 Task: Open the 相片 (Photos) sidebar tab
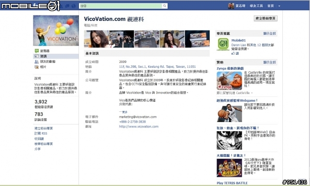pyautogui.click(x=43, y=67)
